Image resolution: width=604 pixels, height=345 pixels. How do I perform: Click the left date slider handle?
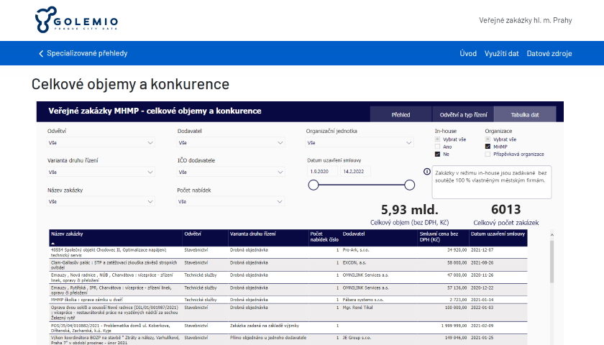coord(314,185)
